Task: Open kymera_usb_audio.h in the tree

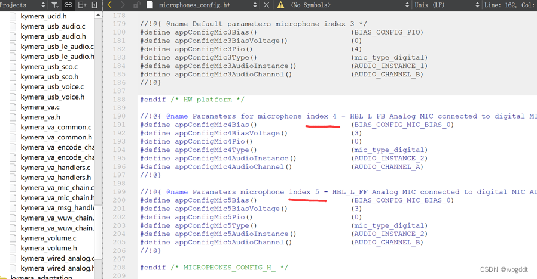Action: (x=53, y=36)
